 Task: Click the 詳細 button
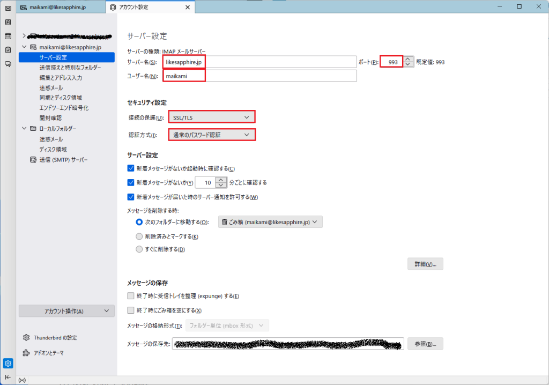[425, 264]
